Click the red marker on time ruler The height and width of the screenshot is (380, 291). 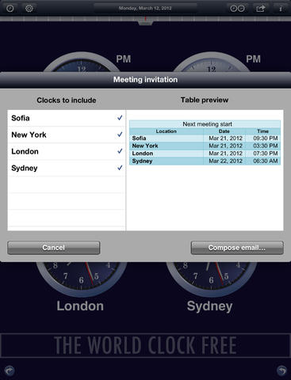point(145,19)
